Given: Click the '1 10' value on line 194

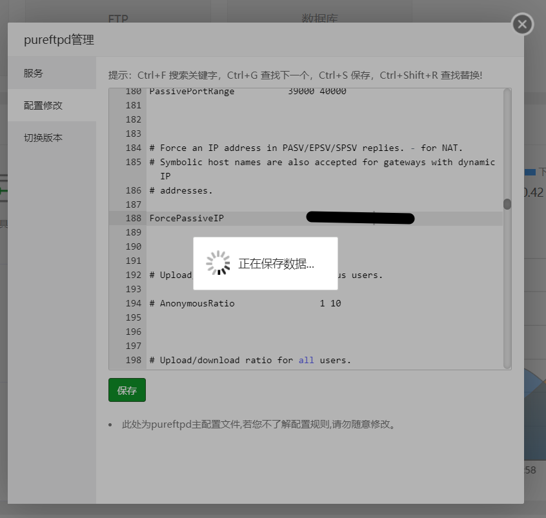Looking at the screenshot, I should 330,304.
